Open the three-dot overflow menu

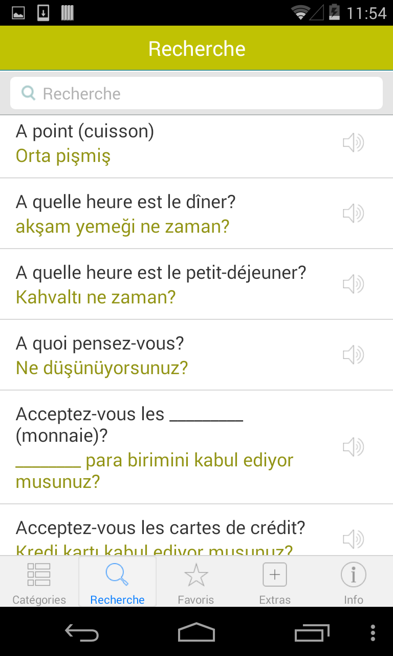point(373,632)
